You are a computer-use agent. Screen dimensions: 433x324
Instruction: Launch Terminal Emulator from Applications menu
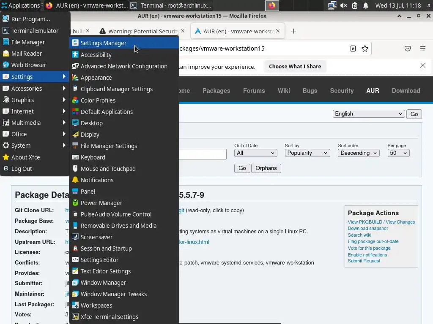(x=35, y=30)
